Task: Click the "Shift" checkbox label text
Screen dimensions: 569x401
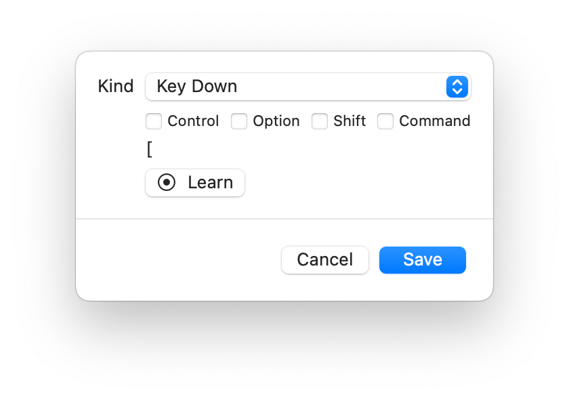Action: [x=350, y=121]
